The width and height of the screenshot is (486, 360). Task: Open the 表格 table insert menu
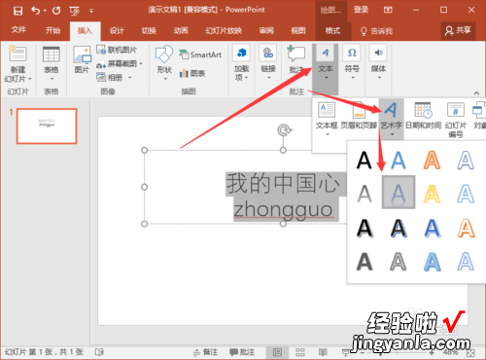click(52, 63)
